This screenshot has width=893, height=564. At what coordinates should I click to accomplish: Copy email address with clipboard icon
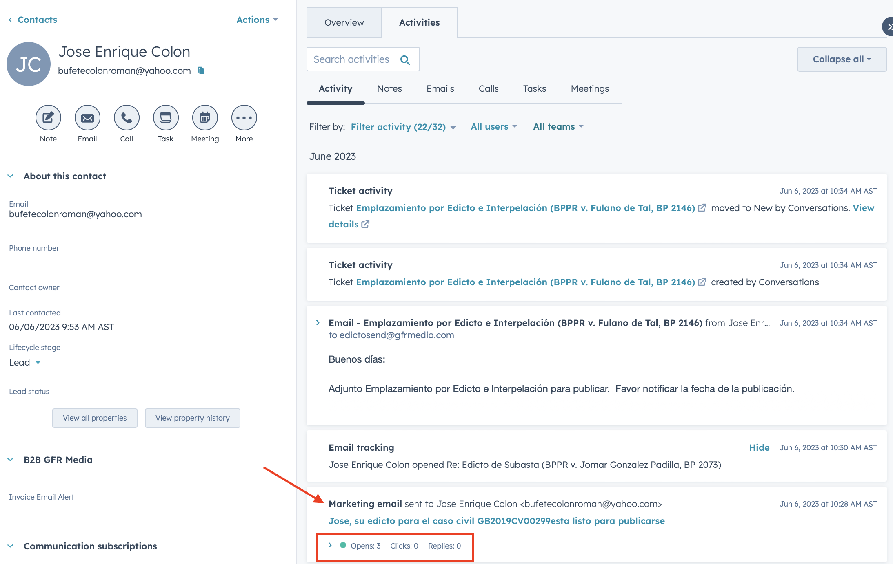tap(201, 70)
